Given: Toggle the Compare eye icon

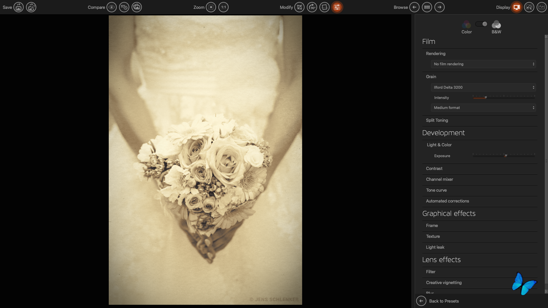Looking at the screenshot, I should click(112, 7).
